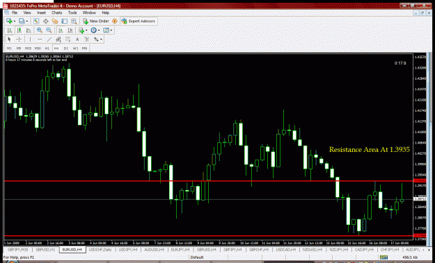Open the Charts menu
435x263 pixels.
pyautogui.click(x=56, y=12)
